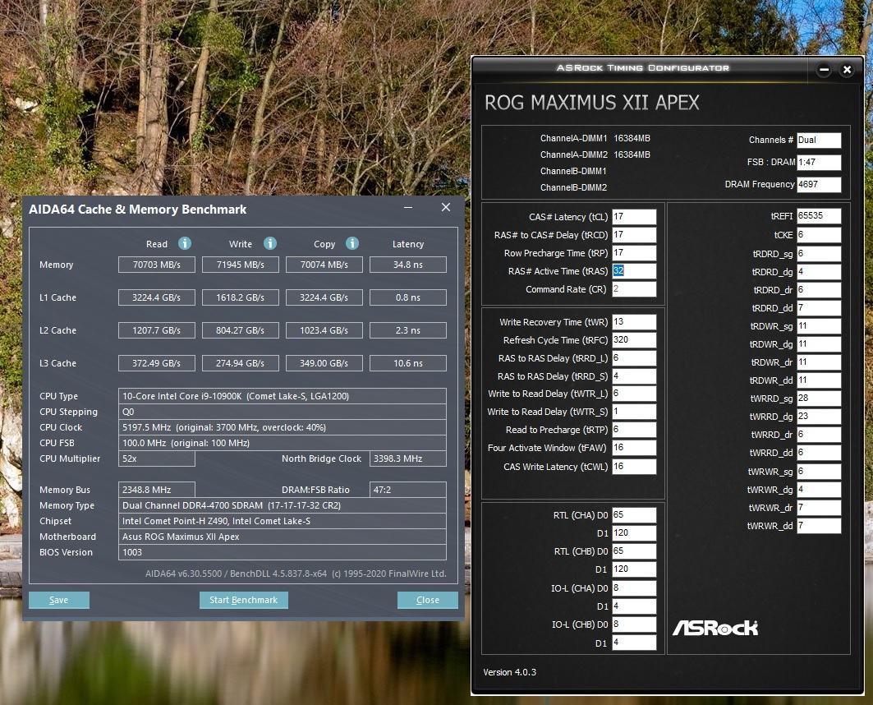Click the Memory Latency result box
The width and height of the screenshot is (873, 705).
pyautogui.click(x=408, y=265)
